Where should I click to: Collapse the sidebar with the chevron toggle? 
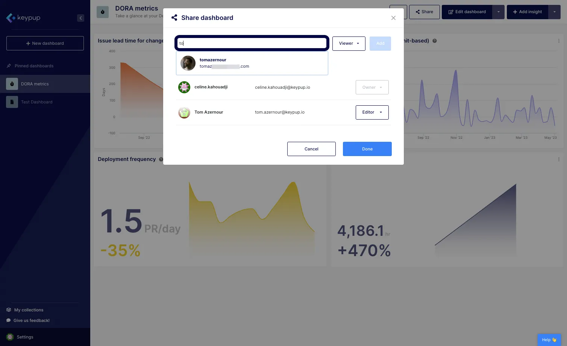80,18
